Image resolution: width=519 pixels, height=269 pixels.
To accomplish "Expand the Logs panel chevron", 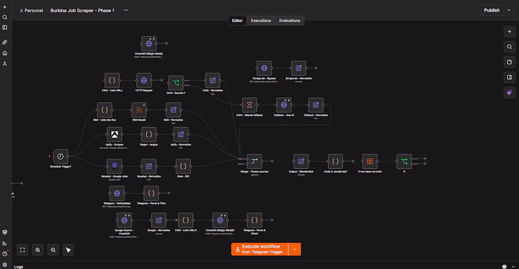I will click(x=513, y=267).
